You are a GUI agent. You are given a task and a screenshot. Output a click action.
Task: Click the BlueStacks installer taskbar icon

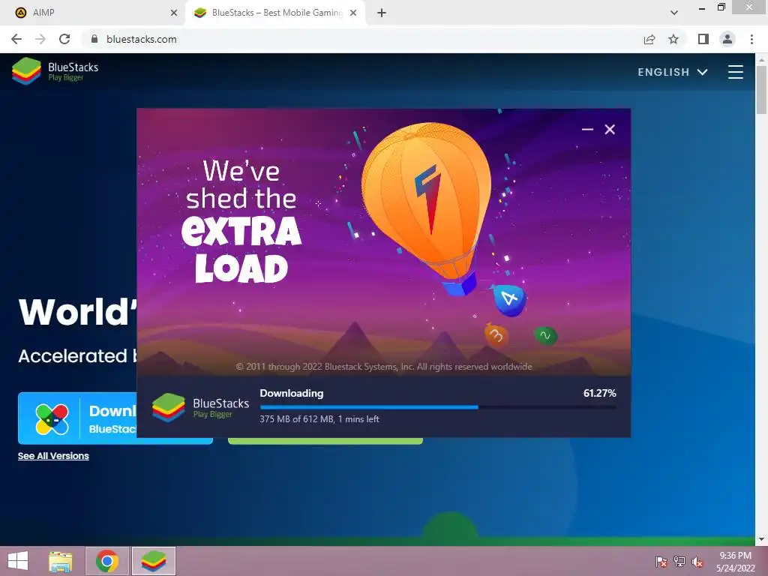(154, 561)
